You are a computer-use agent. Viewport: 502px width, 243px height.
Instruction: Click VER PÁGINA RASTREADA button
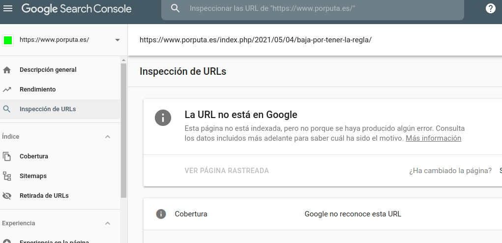point(227,171)
